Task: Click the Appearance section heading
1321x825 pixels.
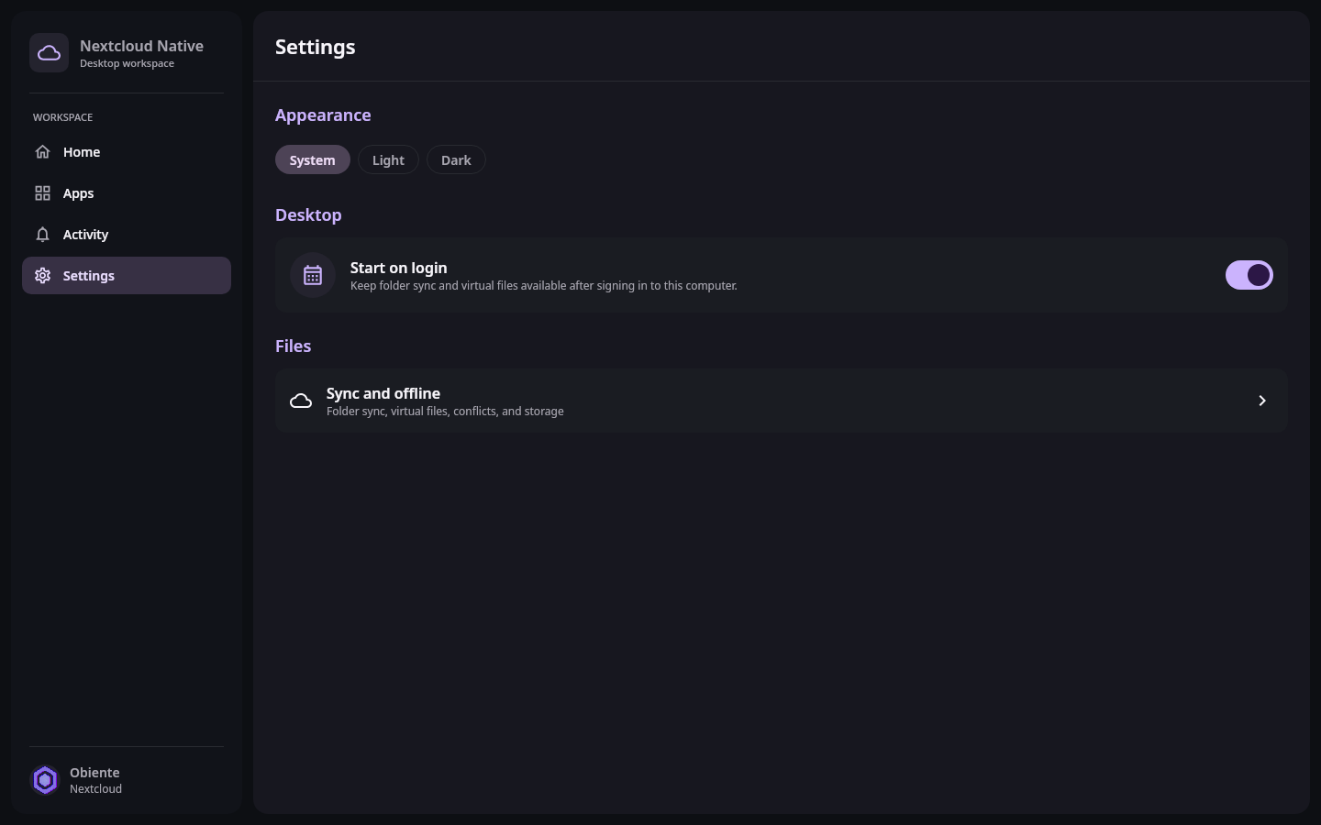Action: tap(323, 115)
